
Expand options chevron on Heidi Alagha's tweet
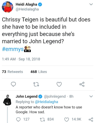pos(91,4)
